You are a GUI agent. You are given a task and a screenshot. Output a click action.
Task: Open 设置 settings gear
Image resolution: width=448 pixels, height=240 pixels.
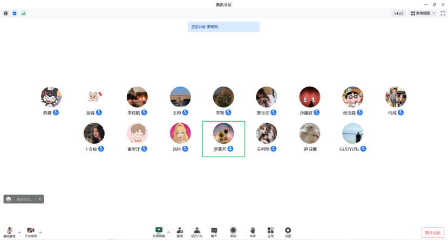288,231
